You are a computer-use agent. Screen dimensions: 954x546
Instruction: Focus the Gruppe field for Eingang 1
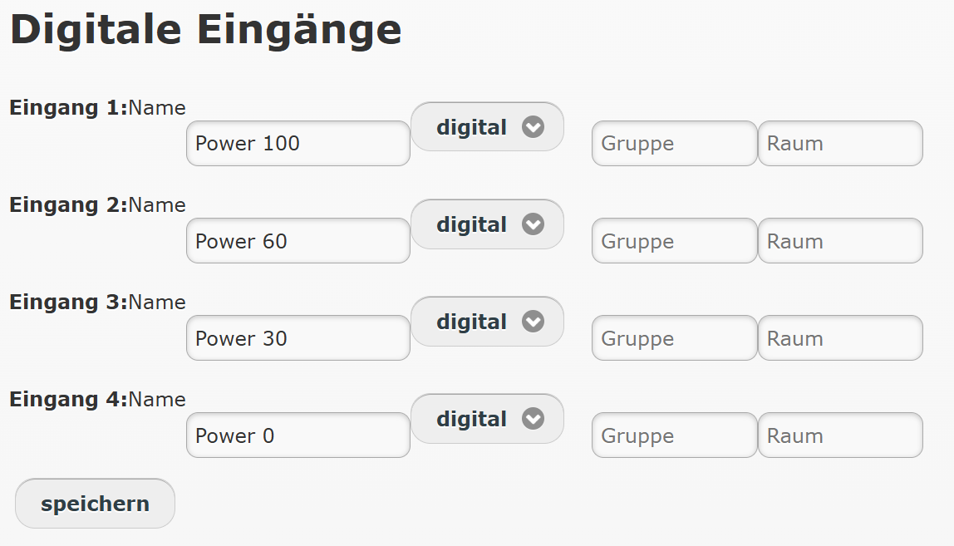point(674,144)
